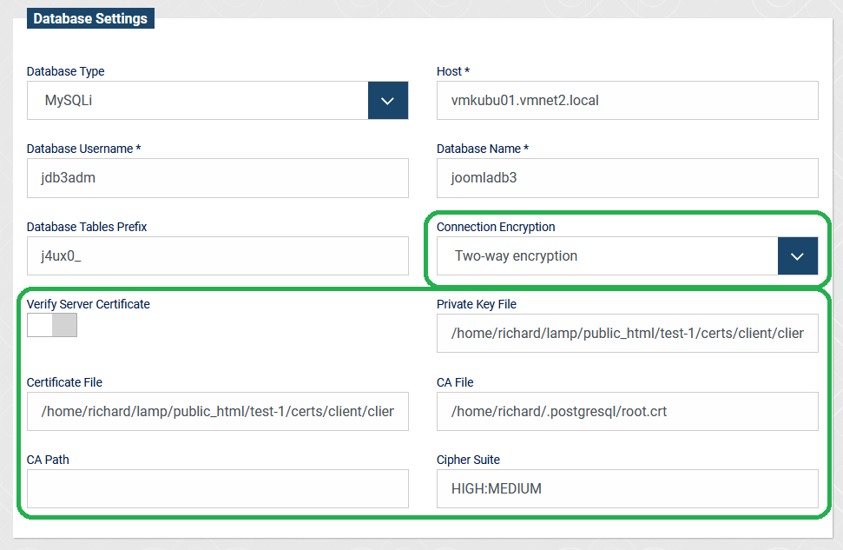Click the CA File label
843x550 pixels.
[x=455, y=382]
